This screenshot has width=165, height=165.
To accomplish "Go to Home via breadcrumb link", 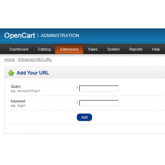I will [x=10, y=59].
